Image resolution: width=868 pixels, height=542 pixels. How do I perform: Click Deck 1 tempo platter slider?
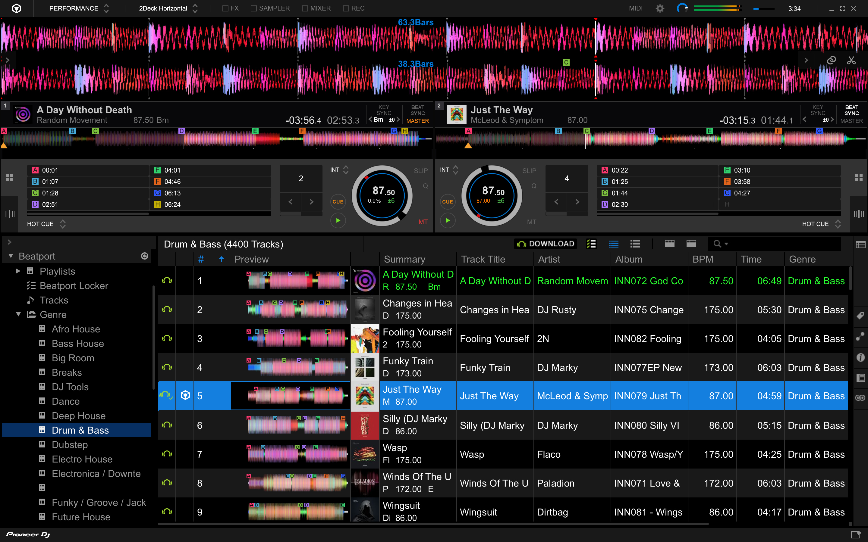click(x=382, y=196)
